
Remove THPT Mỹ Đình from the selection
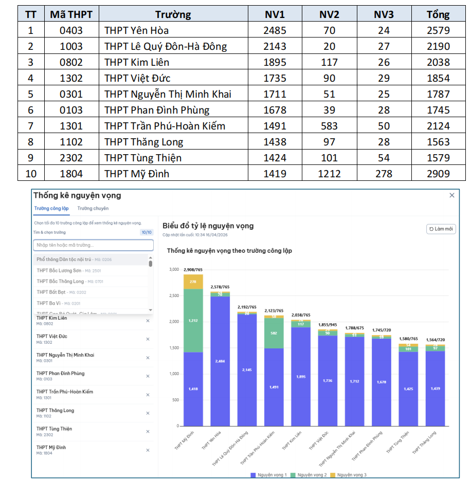(x=148, y=450)
